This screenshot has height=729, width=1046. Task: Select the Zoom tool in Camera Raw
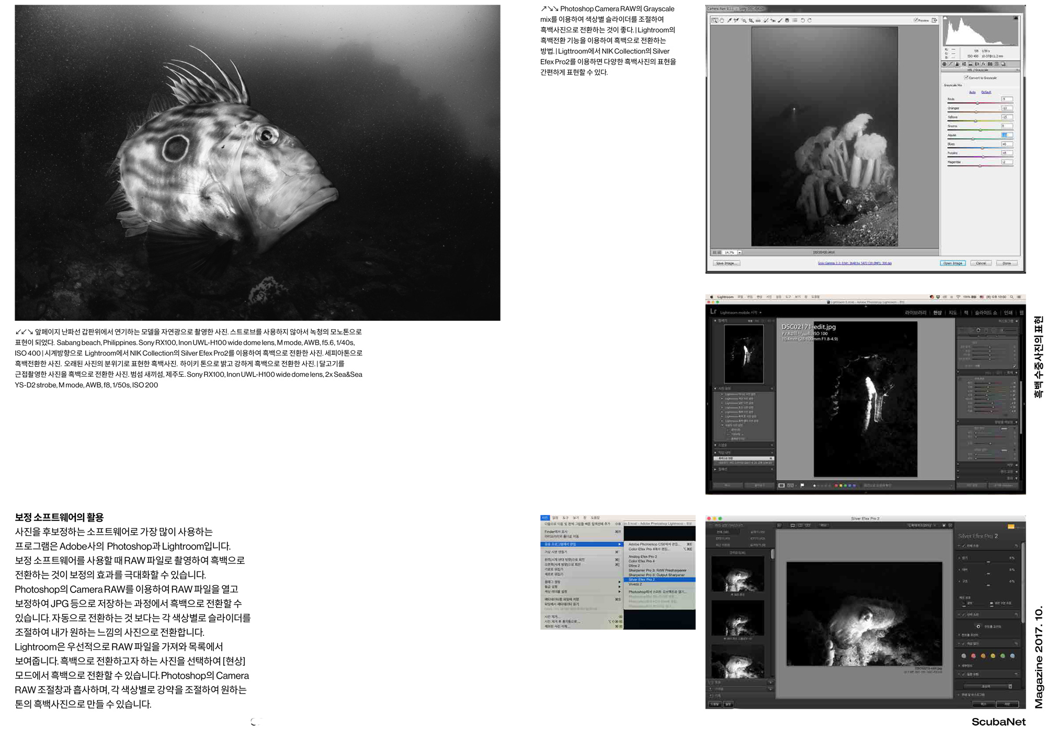pos(714,20)
